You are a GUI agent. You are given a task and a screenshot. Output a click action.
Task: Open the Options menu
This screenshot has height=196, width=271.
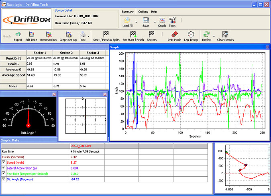143,12
